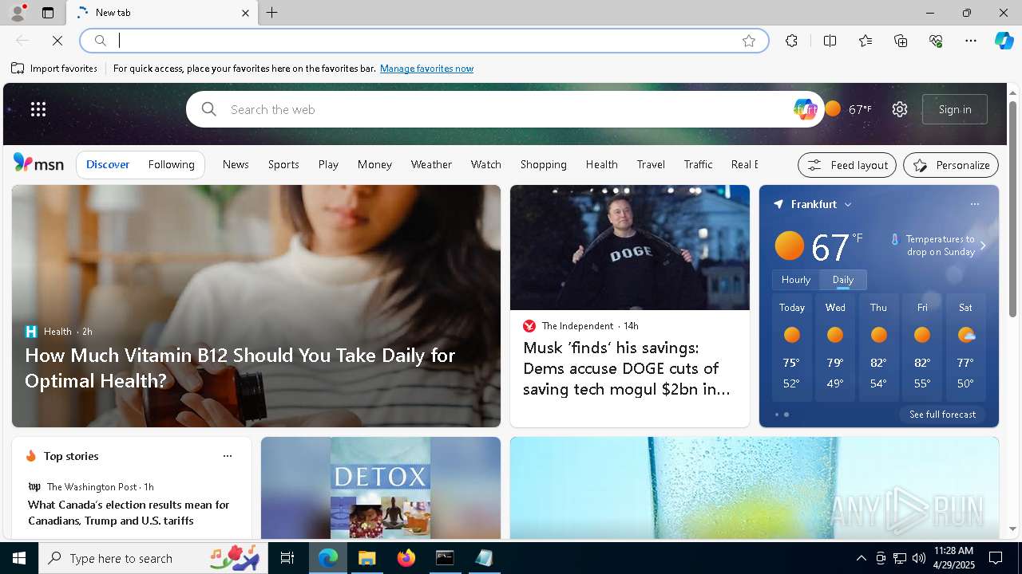Launch Firefox from taskbar
The image size is (1022, 574).
click(406, 558)
